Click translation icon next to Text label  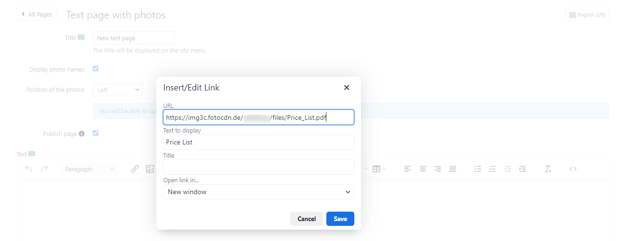32,154
